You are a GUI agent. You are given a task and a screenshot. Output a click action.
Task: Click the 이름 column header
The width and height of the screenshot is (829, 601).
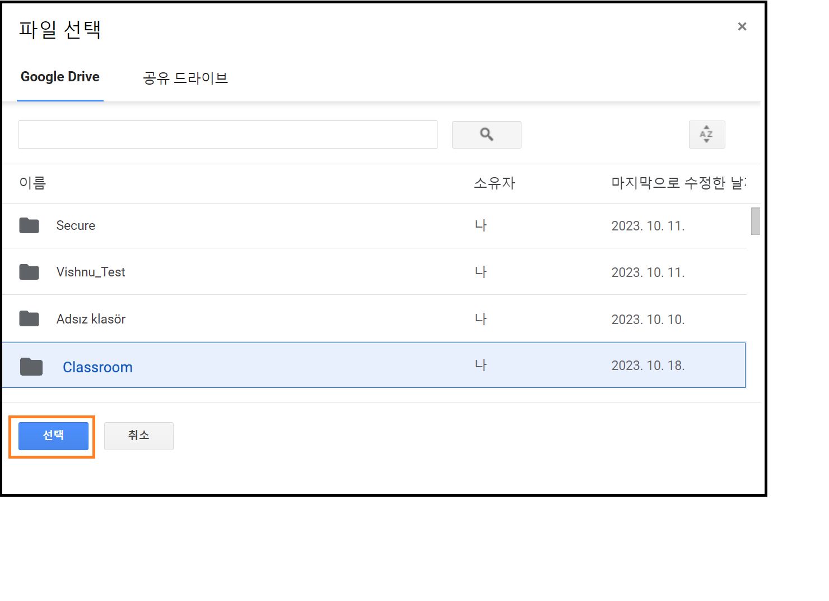[x=32, y=183]
